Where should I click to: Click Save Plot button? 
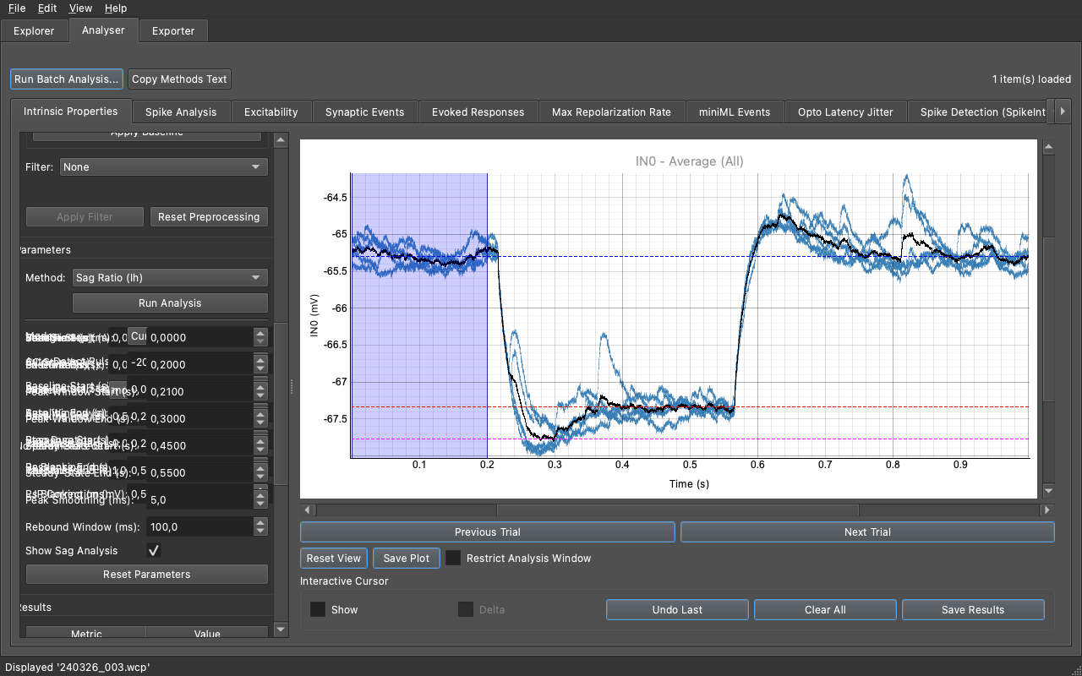[407, 559]
